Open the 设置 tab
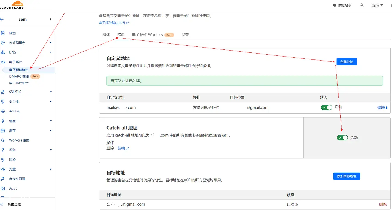The image size is (392, 210). (185, 35)
